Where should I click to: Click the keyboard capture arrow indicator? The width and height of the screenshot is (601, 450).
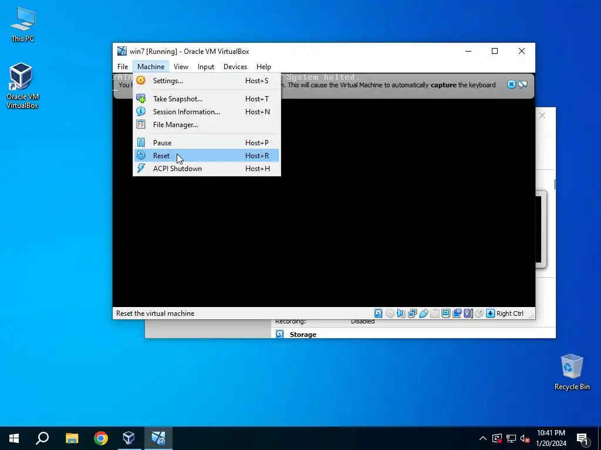click(x=490, y=313)
